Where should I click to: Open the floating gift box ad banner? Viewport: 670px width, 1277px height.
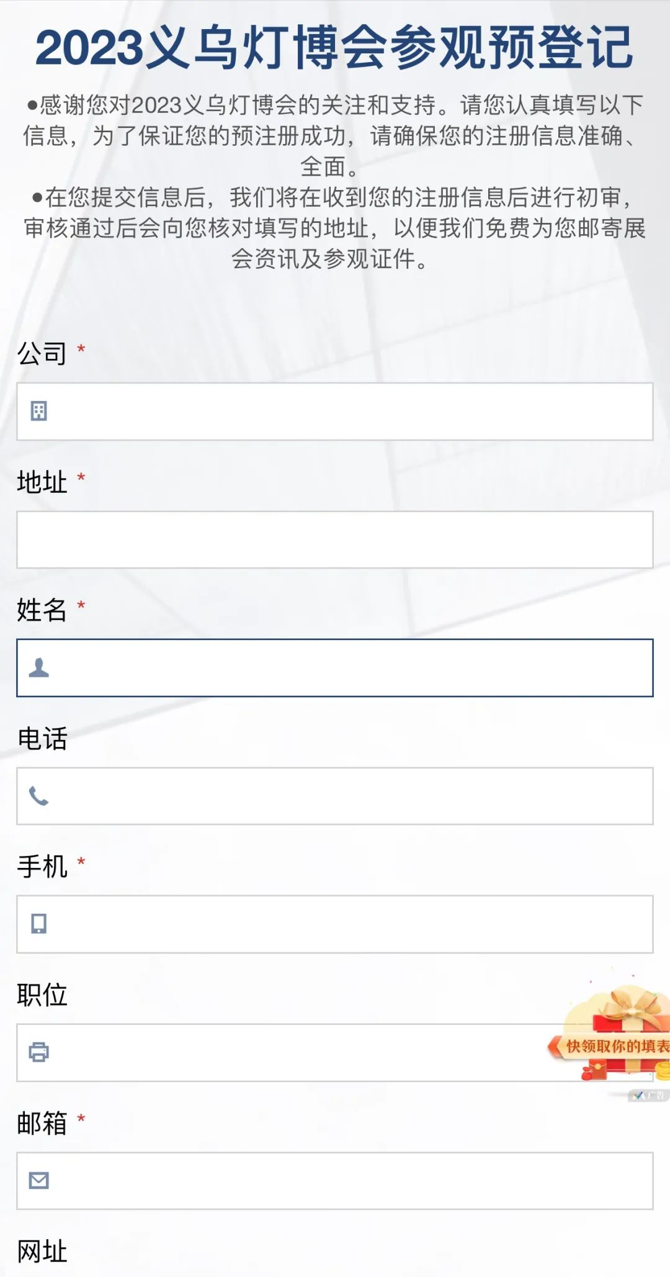click(614, 1037)
